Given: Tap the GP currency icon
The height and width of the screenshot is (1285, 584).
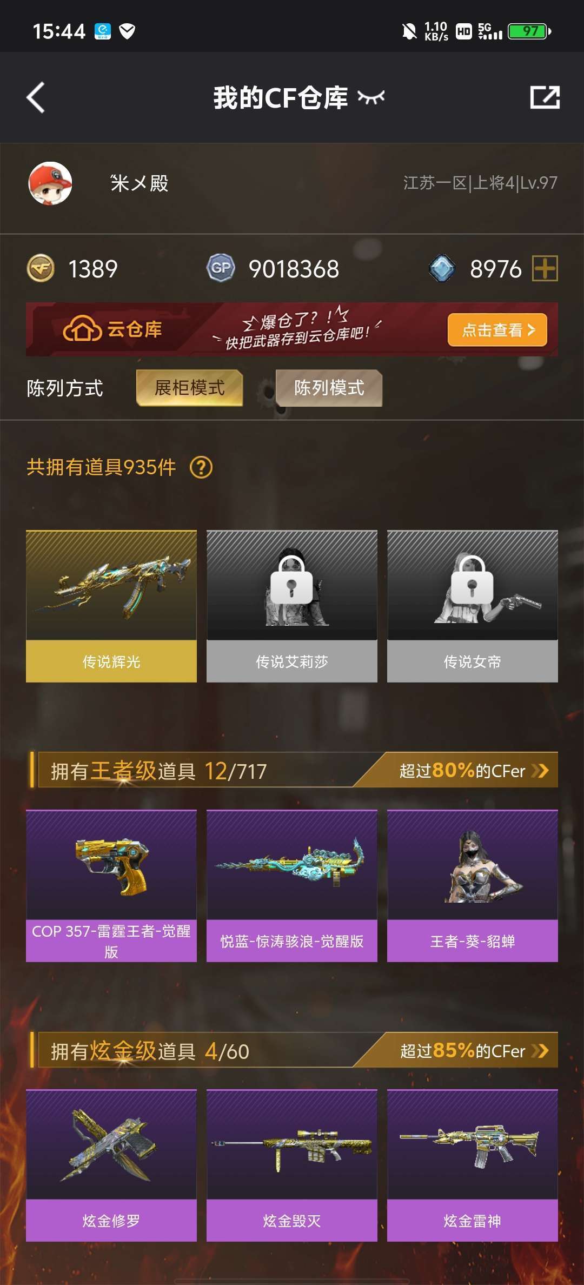Looking at the screenshot, I should coord(221,268).
